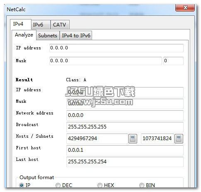This screenshot has width=201, height=192.
Task: Click the 'Network address' label
Action: pyautogui.click(x=34, y=113)
